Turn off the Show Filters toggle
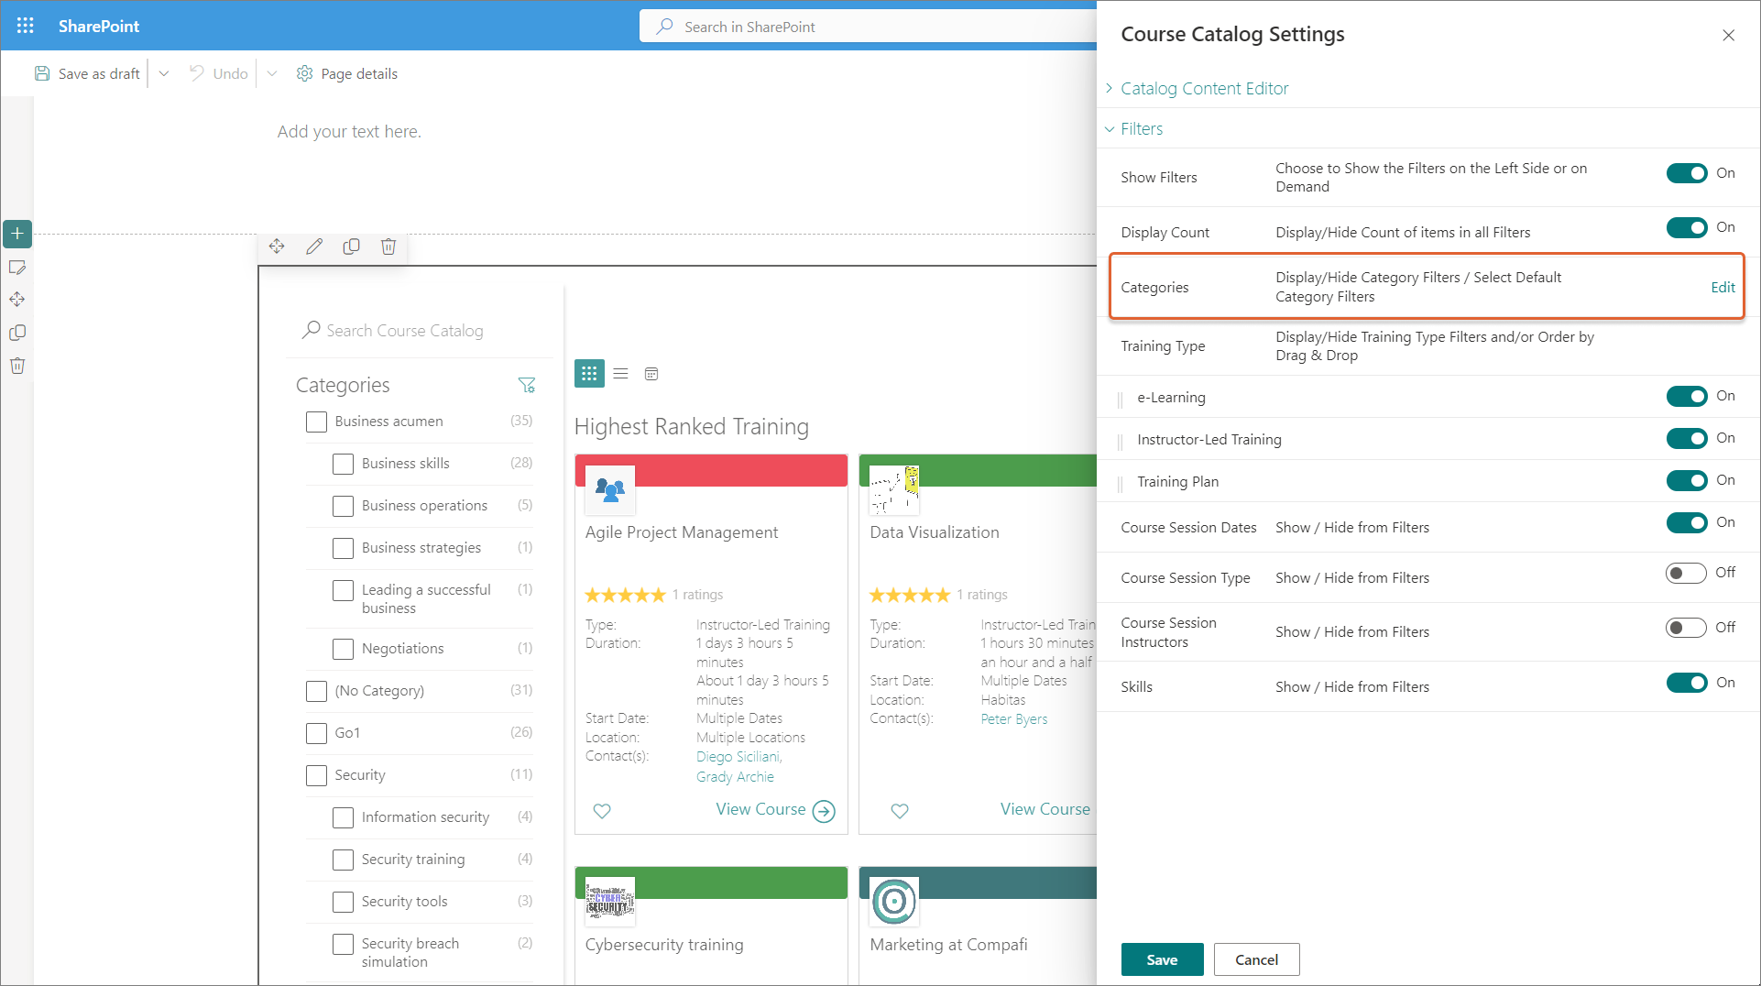Image resolution: width=1761 pixels, height=986 pixels. (1686, 173)
